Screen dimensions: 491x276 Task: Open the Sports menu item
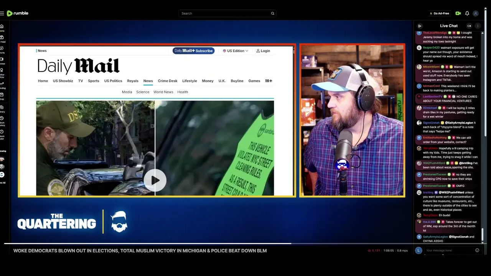[x=94, y=81]
